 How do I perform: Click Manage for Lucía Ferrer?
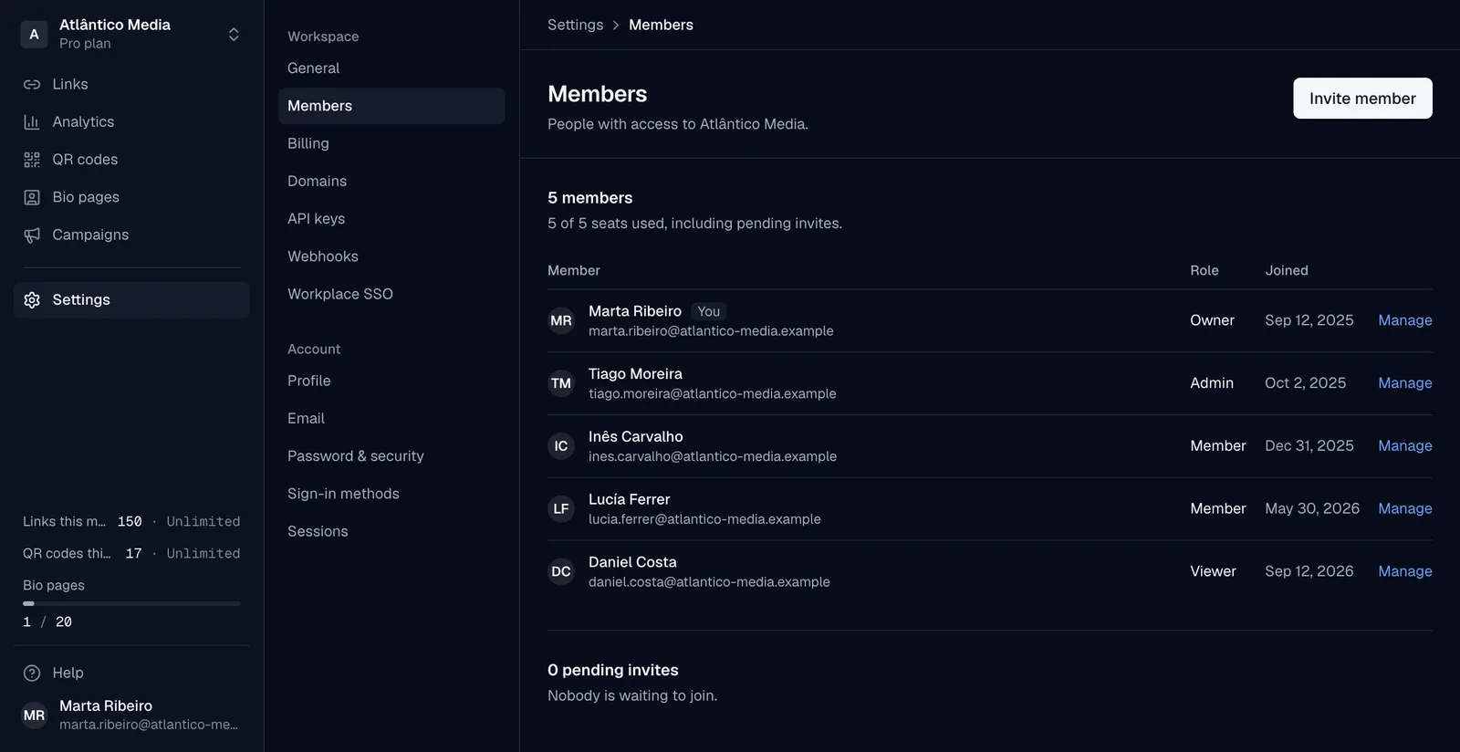(x=1405, y=508)
